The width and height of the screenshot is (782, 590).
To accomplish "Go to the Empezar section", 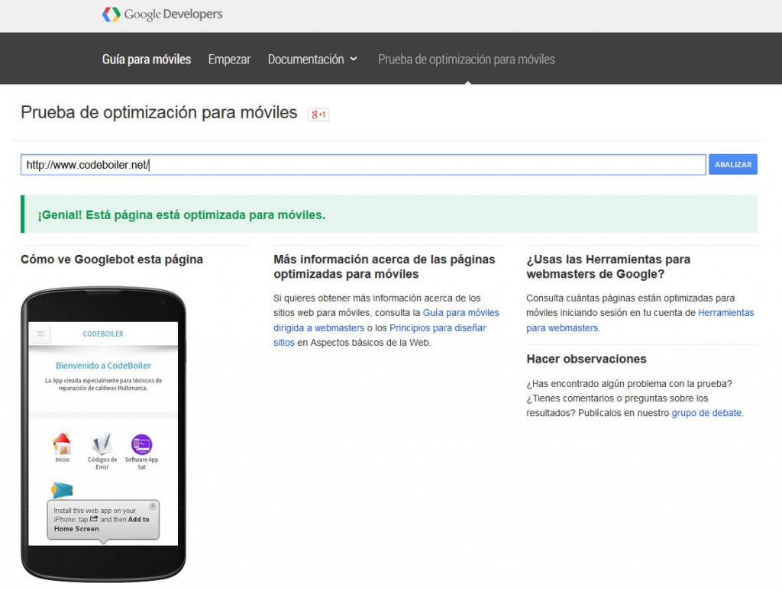I will coord(229,60).
